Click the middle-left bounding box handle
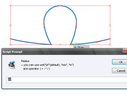This screenshot has width=127, height=98. coord(10,25)
